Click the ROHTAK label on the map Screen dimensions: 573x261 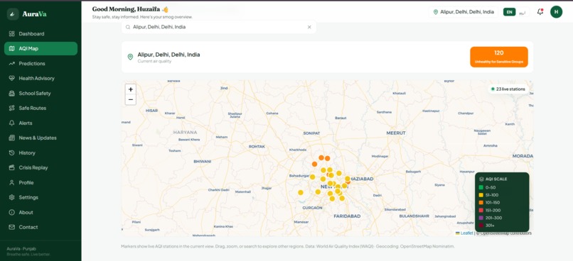click(257, 146)
